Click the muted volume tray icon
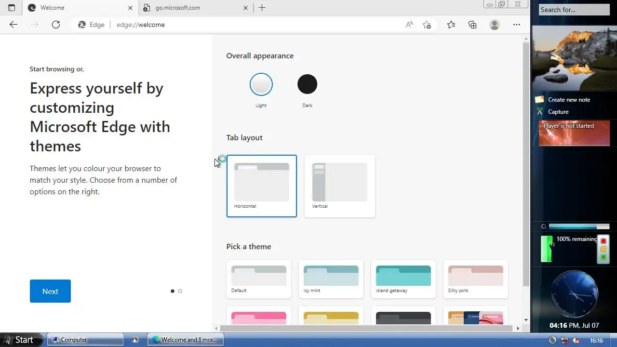This screenshot has width=617, height=347. pos(576,340)
